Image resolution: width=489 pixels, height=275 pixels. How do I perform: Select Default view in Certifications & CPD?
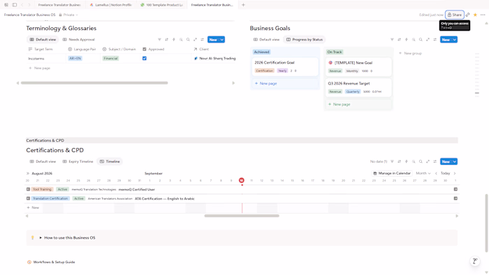(x=43, y=161)
